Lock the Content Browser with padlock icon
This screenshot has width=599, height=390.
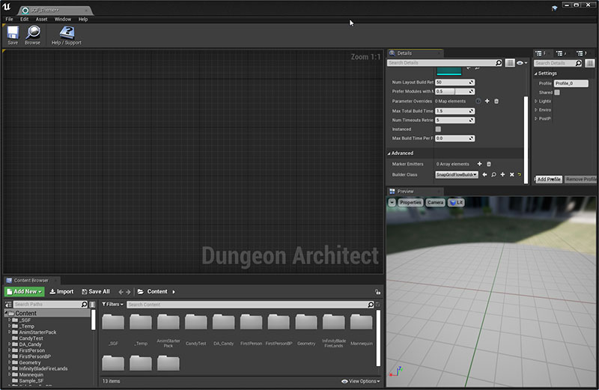pyautogui.click(x=377, y=292)
